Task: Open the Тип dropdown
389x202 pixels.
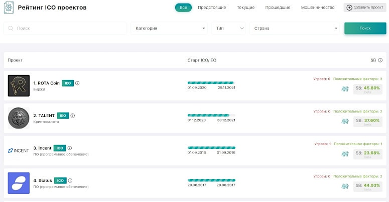Action: click(x=228, y=28)
